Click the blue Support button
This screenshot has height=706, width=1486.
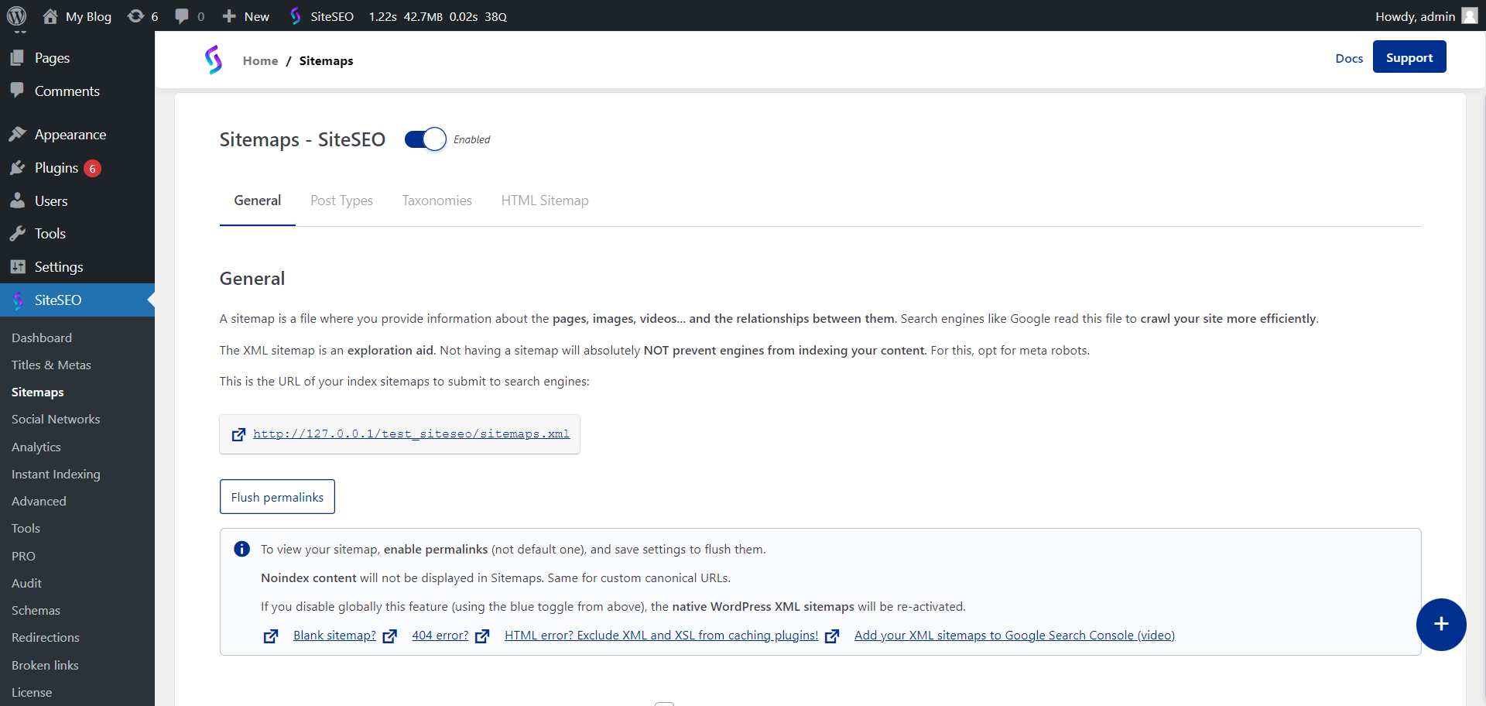tap(1409, 57)
